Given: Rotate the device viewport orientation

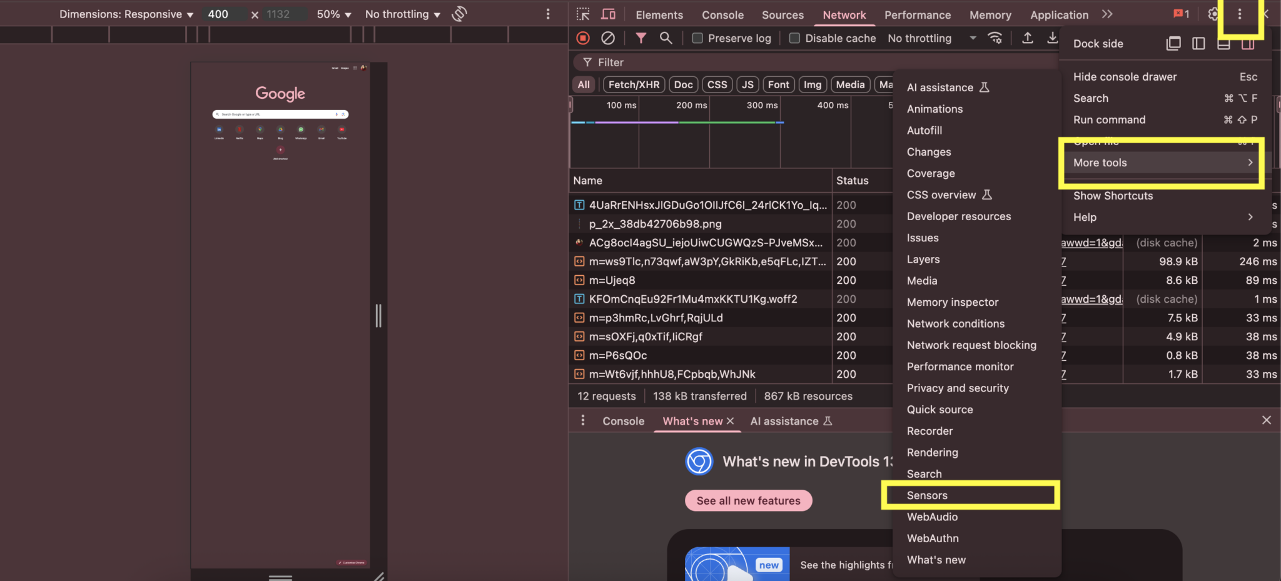Looking at the screenshot, I should (x=458, y=14).
